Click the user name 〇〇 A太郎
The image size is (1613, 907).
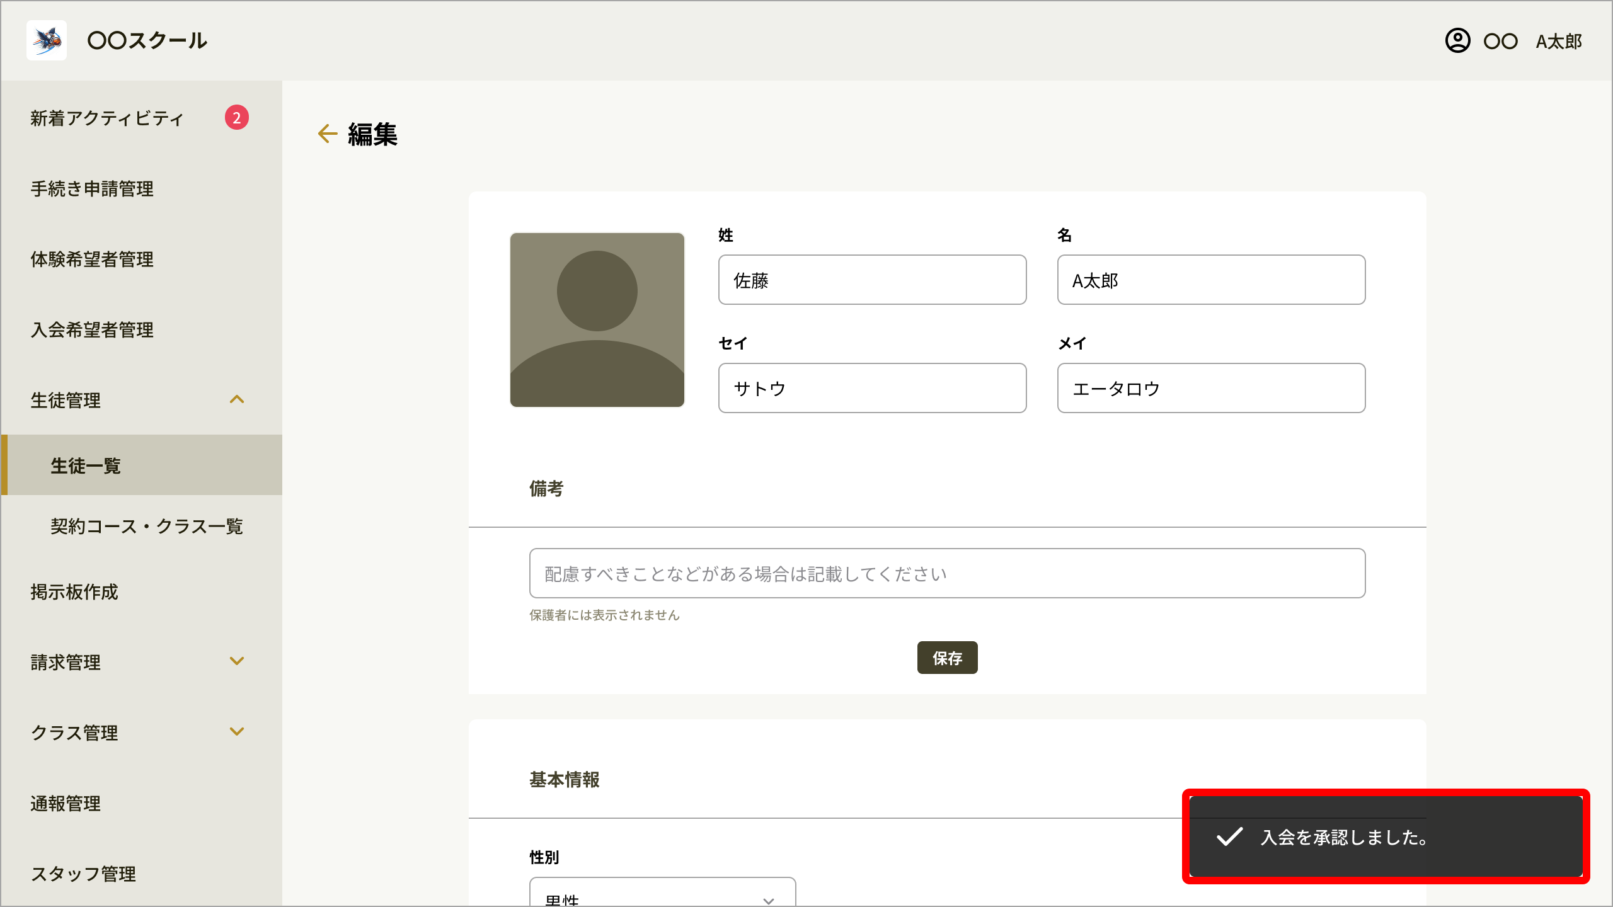click(x=1532, y=42)
